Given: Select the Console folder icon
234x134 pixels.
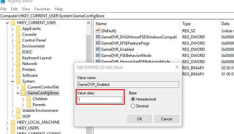Looking at the screenshot, I should pyautogui.click(x=18, y=34).
